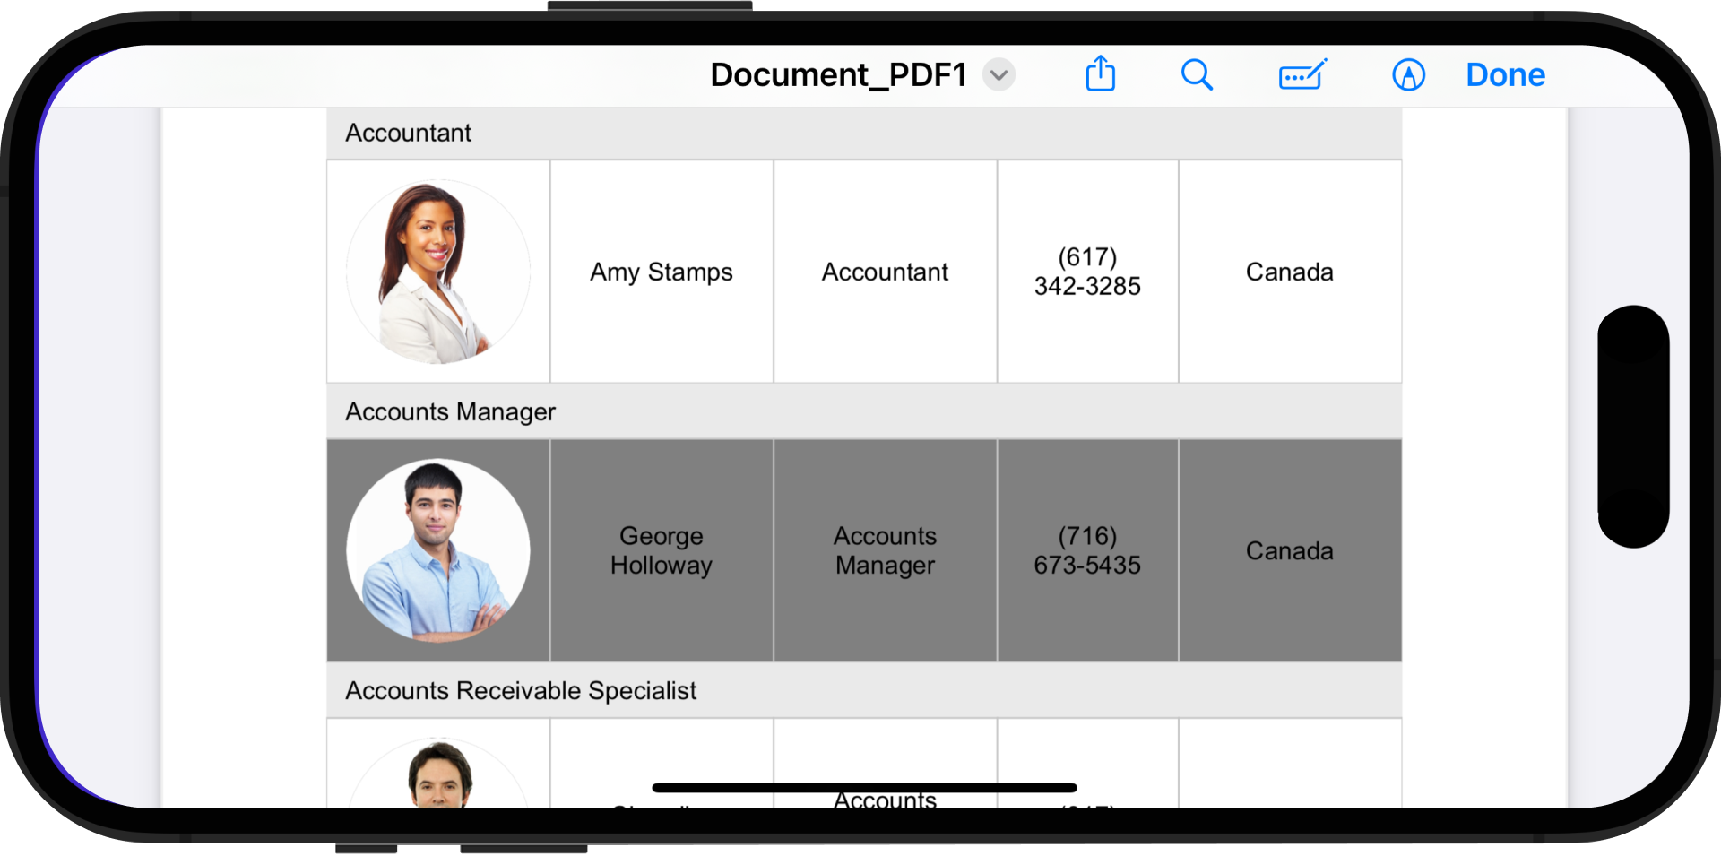Tap Done to close the document
Image resolution: width=1721 pixels, height=856 pixels.
[x=1505, y=75]
